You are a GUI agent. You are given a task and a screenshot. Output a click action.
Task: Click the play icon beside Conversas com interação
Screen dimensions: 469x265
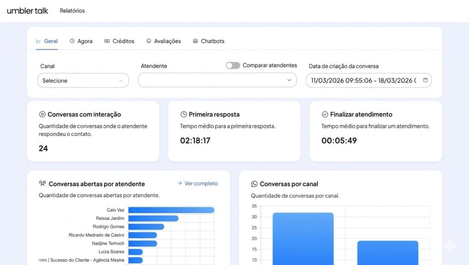click(x=42, y=114)
